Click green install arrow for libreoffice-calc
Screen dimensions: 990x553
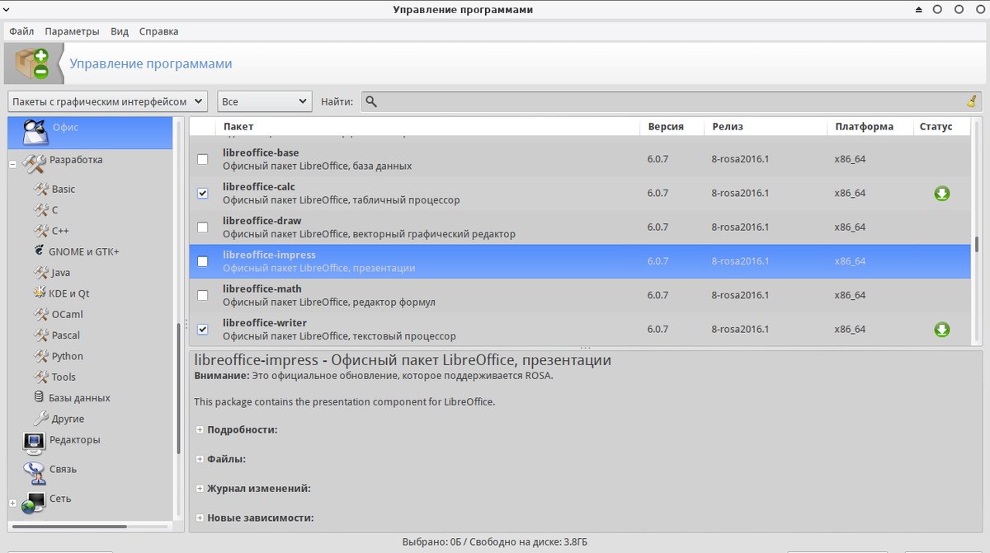(941, 194)
